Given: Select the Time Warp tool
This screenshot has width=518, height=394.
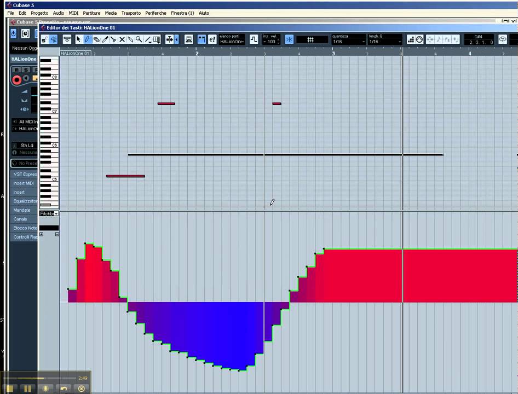Looking at the screenshot, I should click(x=157, y=39).
